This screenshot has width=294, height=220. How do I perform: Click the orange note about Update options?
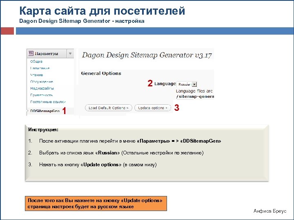(x=96, y=204)
